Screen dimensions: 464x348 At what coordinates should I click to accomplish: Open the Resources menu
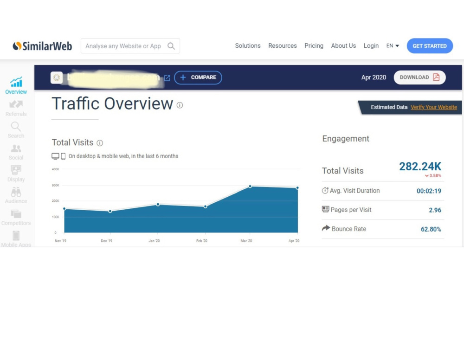282,46
